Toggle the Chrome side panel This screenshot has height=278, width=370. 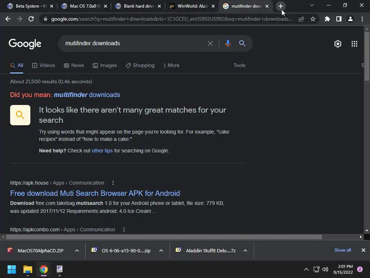pos(339,19)
